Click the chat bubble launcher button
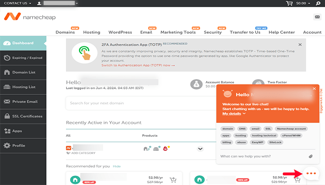 [x=311, y=173]
